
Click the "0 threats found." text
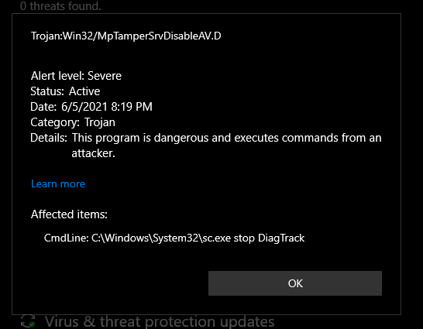60,6
